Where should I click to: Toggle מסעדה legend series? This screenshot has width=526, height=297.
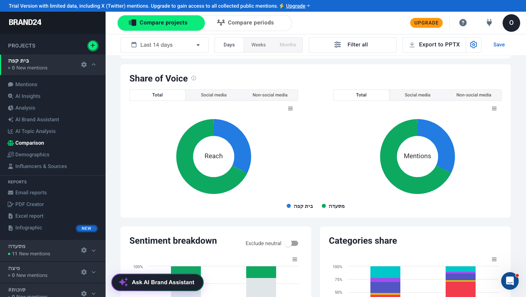tap(333, 206)
